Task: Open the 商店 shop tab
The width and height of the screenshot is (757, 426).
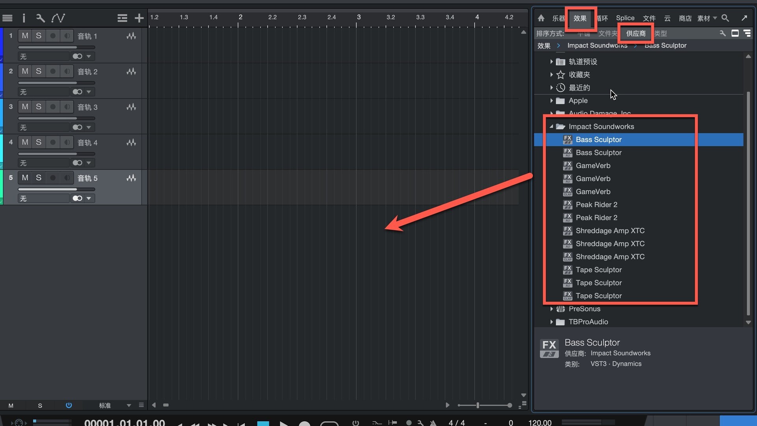Action: coord(685,18)
